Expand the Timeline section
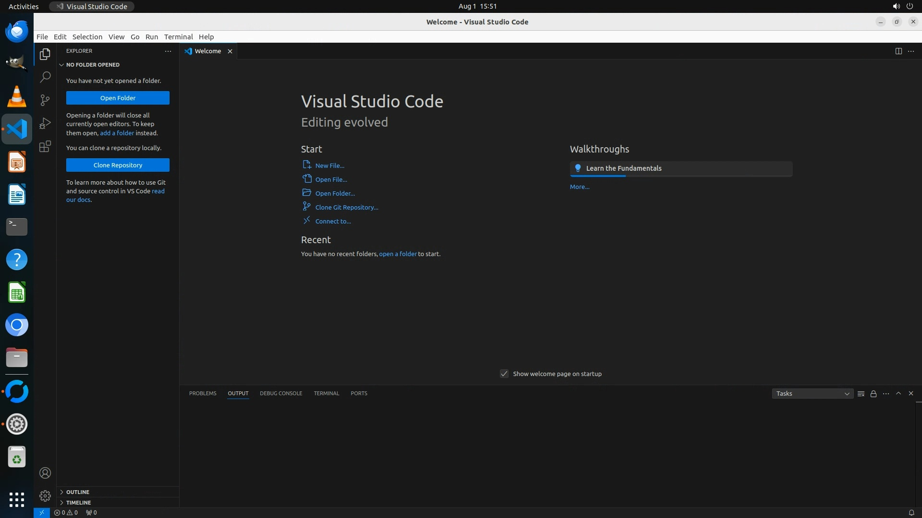922x518 pixels. coord(78,503)
